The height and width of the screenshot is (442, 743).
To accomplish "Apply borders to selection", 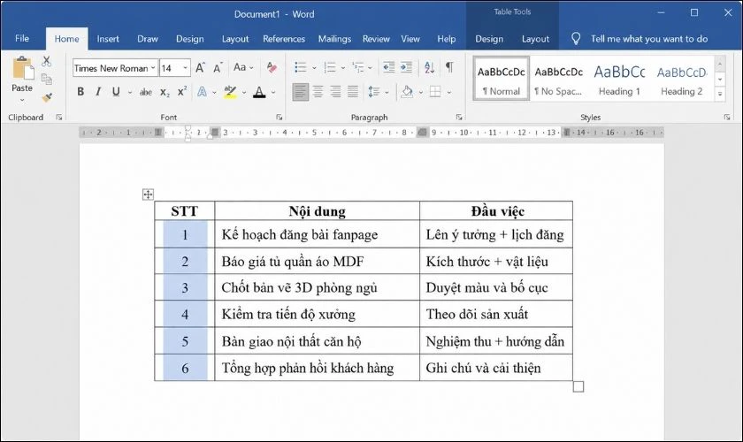I will click(435, 92).
